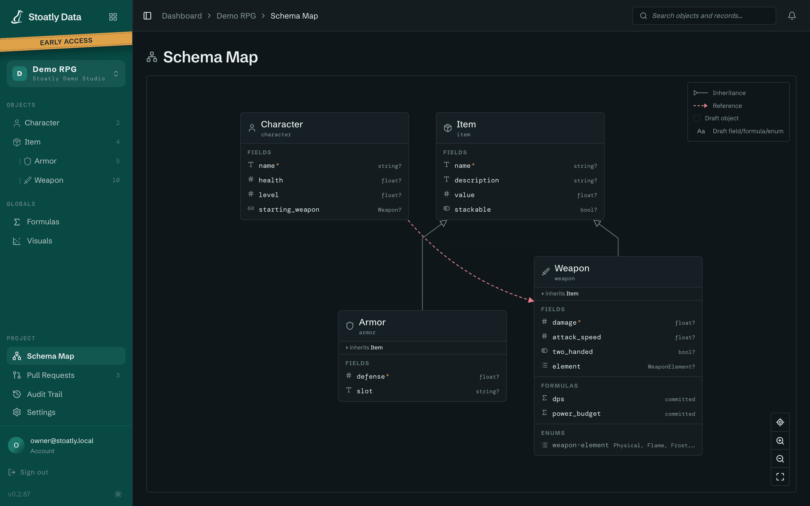Screen dimensions: 810x506
Task: Click the Weapon card sword icon
Action: pyautogui.click(x=546, y=272)
